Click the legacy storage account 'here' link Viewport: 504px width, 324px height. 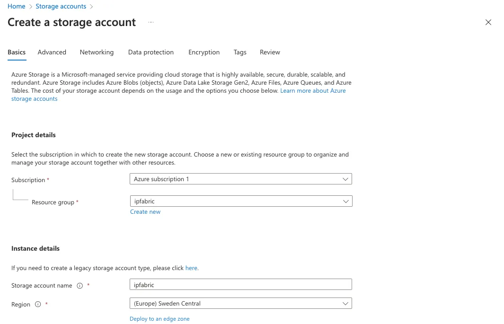pos(191,268)
